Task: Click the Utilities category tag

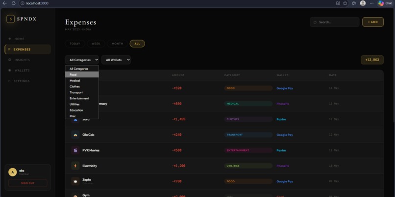Action: 248,166
